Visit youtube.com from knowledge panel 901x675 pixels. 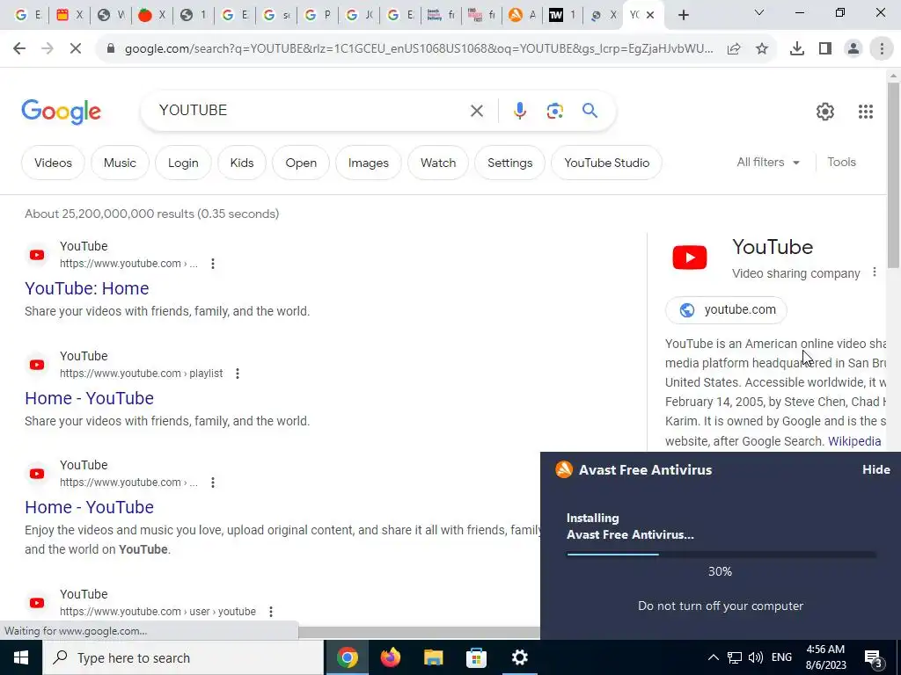[726, 310]
